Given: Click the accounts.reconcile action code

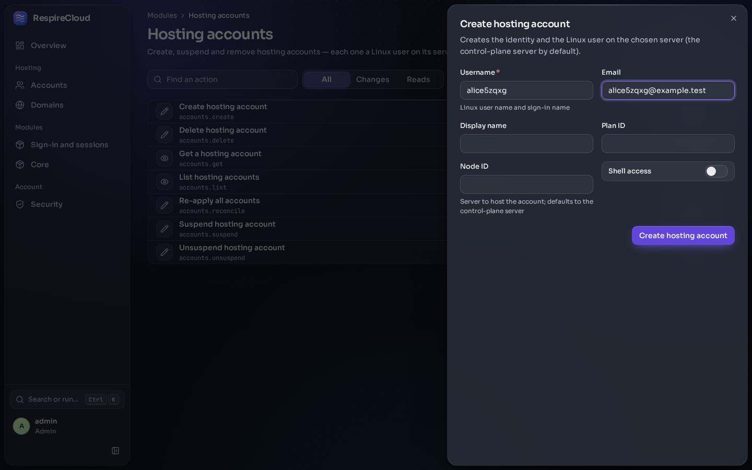Looking at the screenshot, I should (212, 211).
